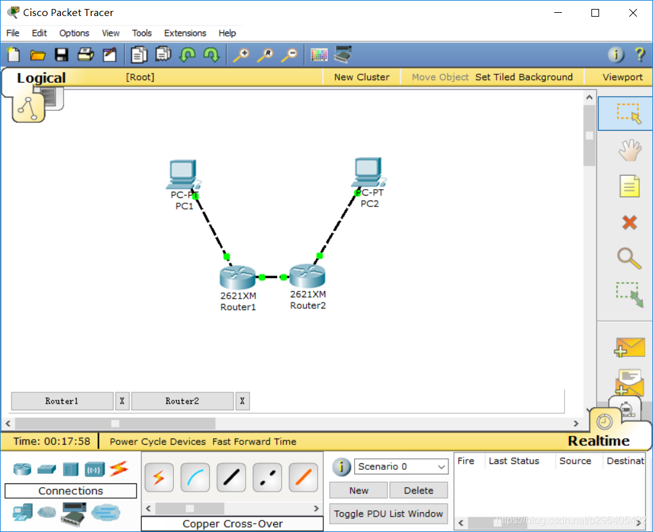This screenshot has height=532, width=653.
Task: Close the Router2 window with X
Action: tap(242, 401)
